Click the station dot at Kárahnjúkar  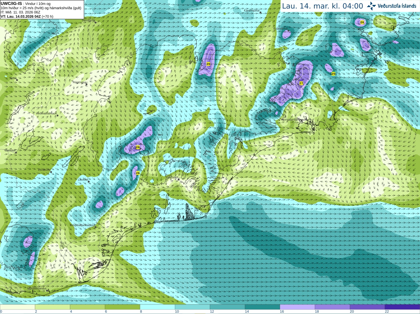pos(260,13)
